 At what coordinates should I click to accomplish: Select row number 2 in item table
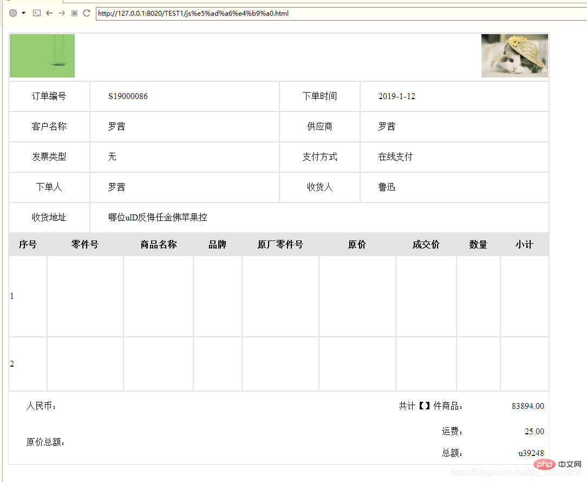pos(12,363)
